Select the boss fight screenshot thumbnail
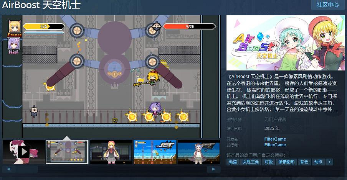Viewport: 347px width, 180px height. (67, 152)
